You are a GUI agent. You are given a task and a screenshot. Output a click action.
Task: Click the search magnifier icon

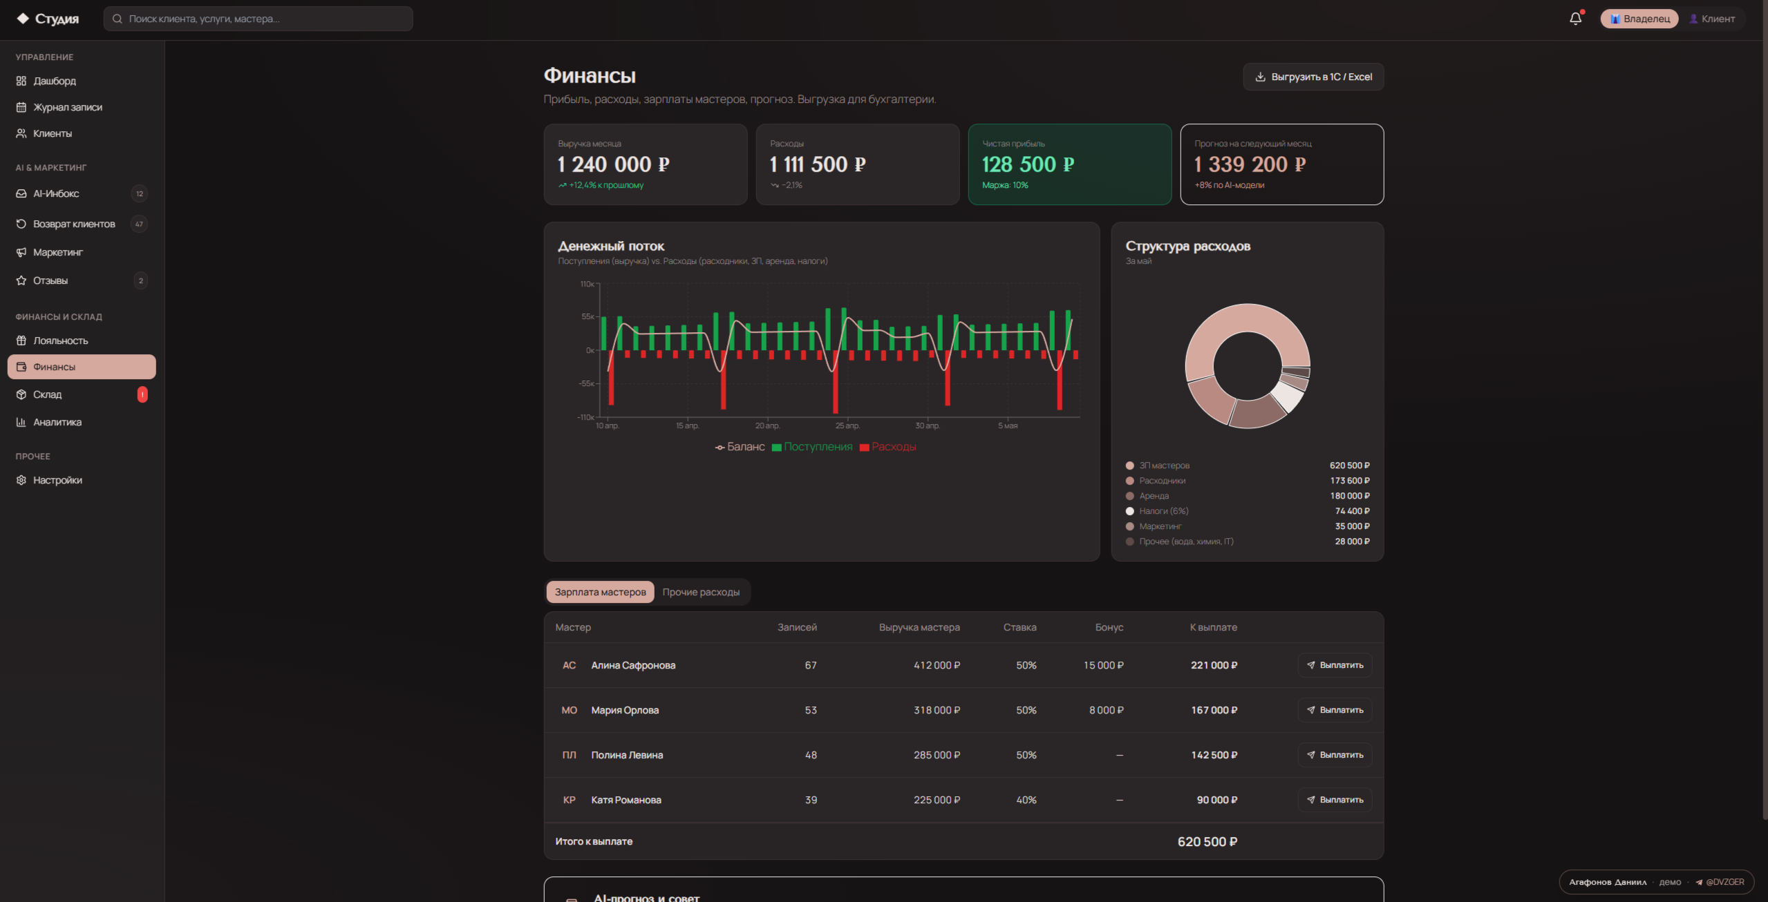pos(117,19)
